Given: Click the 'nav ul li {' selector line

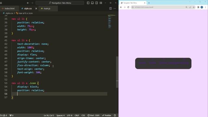Looking at the screenshot, I should (x=19, y=19).
